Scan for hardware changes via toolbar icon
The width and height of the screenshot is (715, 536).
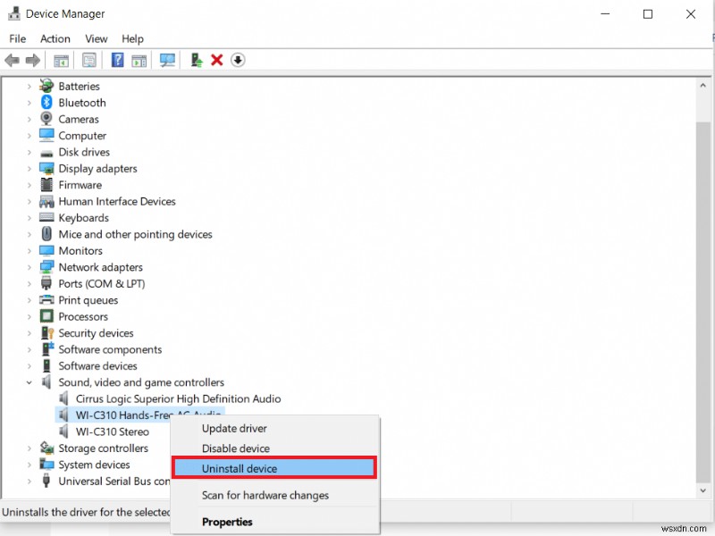tap(169, 60)
